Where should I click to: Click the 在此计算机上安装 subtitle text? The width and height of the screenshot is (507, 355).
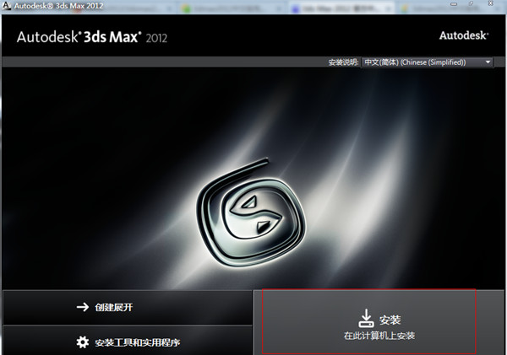pyautogui.click(x=379, y=336)
